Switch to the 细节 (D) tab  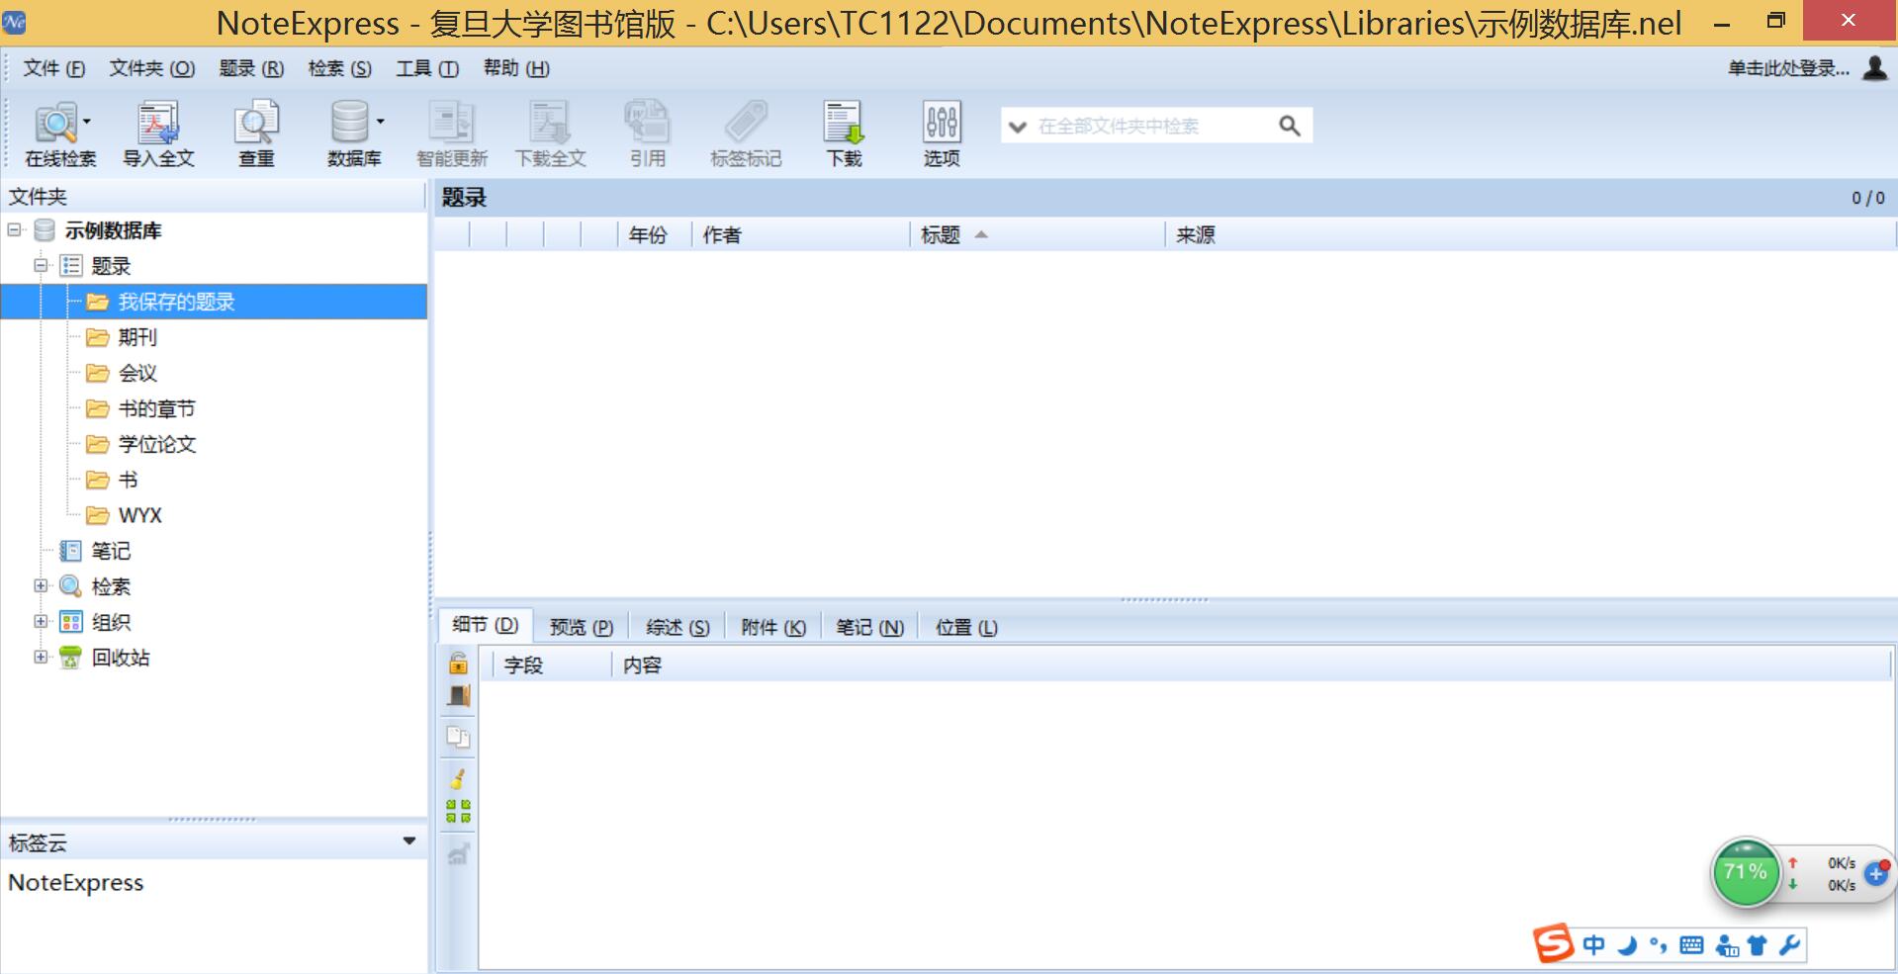pyautogui.click(x=486, y=625)
